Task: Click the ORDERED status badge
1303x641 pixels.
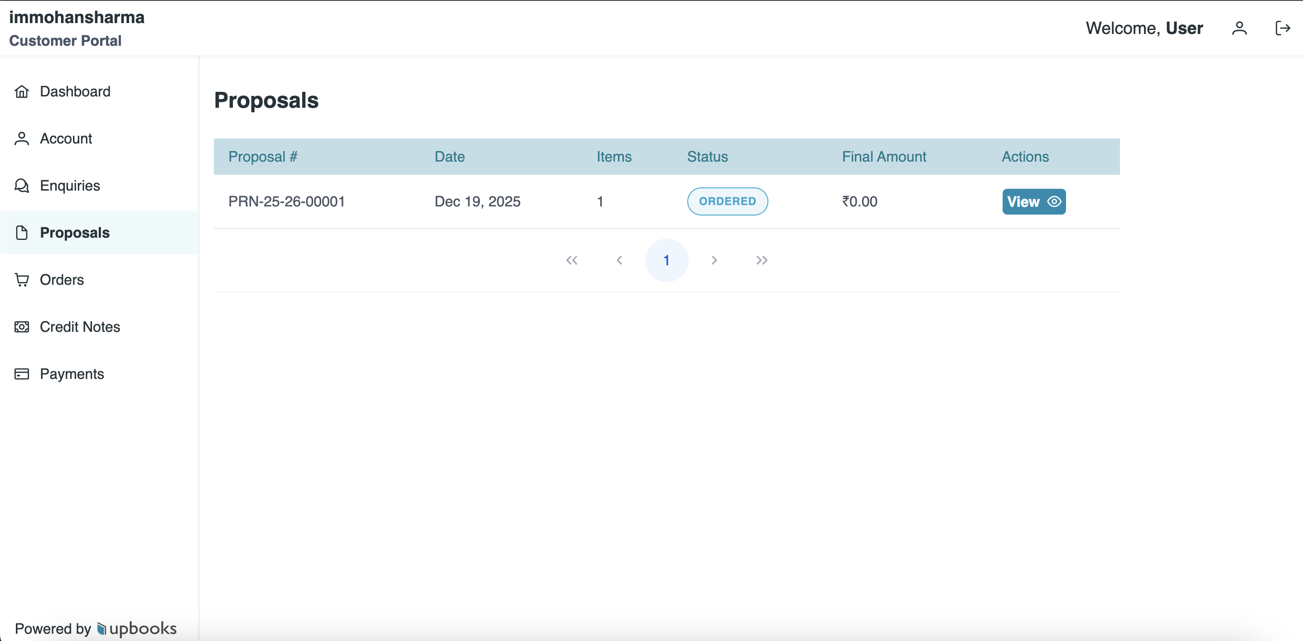Action: pyautogui.click(x=727, y=201)
